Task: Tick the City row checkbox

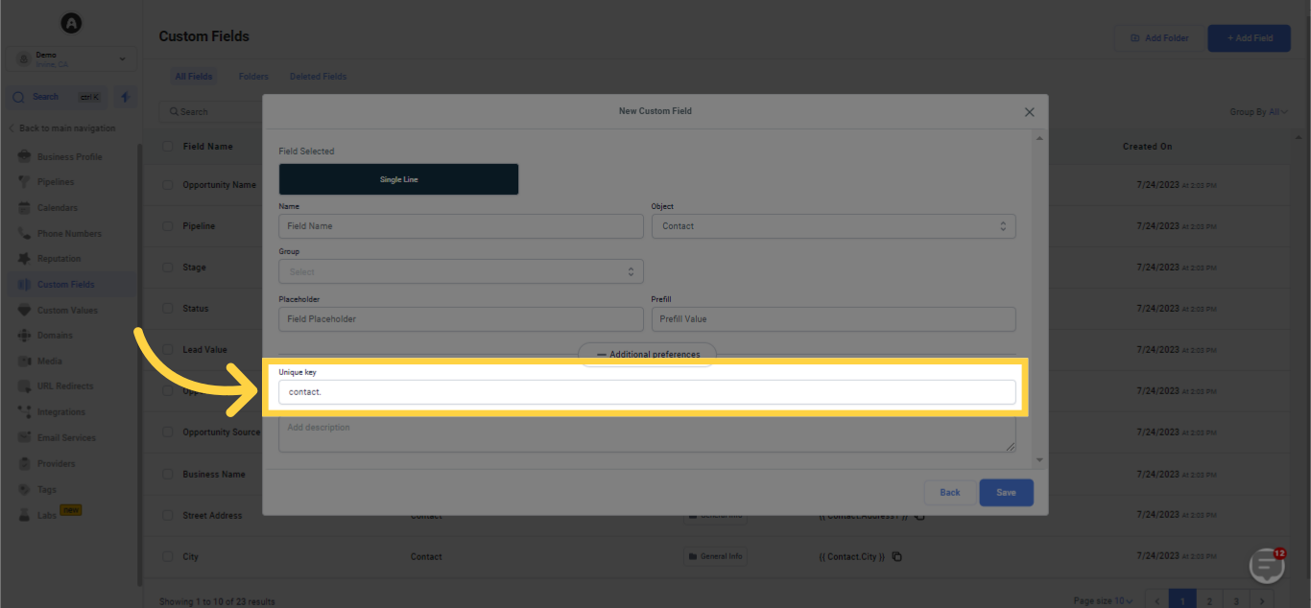Action: coord(168,556)
